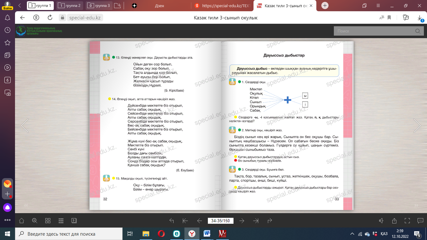The image size is (427, 240).
Task: Mute the page-flip sound
Action: (381, 221)
